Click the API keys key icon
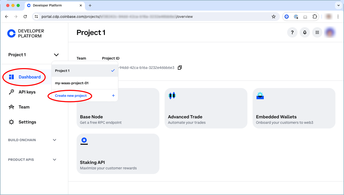This screenshot has width=344, height=195. pyautogui.click(x=11, y=92)
